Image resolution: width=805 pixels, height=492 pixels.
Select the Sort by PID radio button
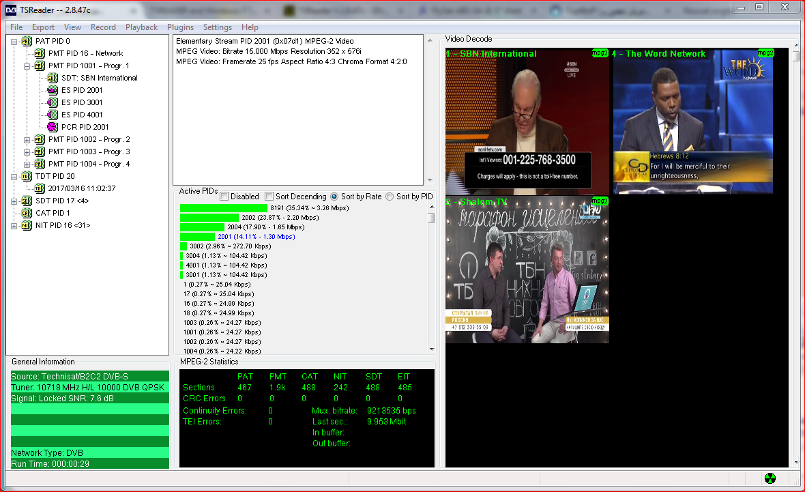point(390,197)
